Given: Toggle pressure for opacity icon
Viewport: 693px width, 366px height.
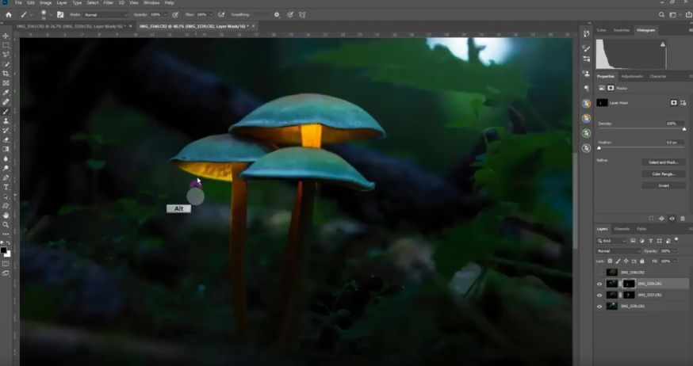Looking at the screenshot, I should coord(175,14).
